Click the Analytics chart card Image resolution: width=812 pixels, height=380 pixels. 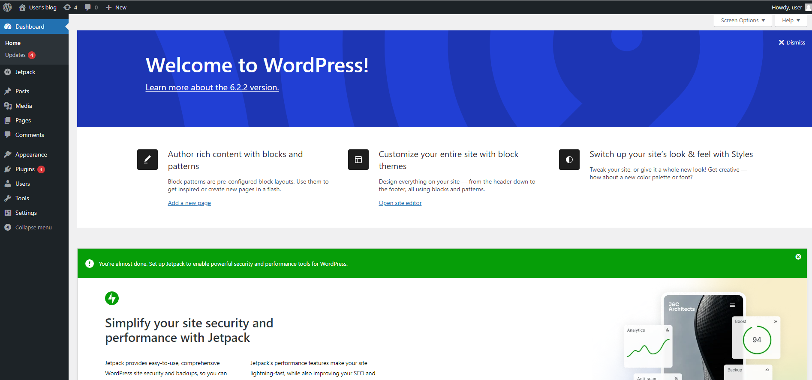point(648,346)
